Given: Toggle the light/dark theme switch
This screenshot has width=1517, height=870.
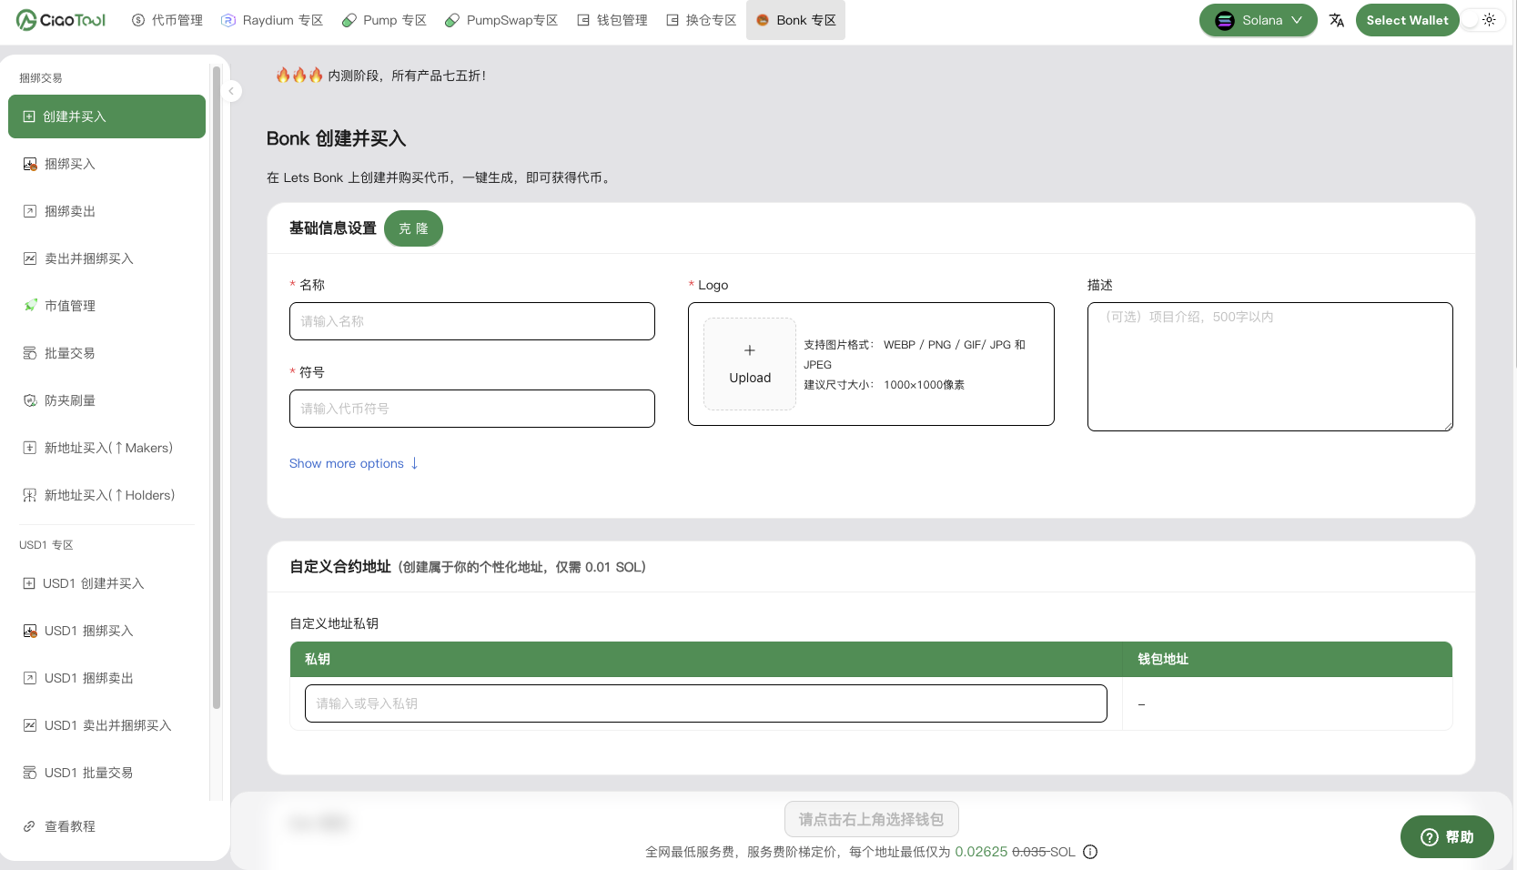Looking at the screenshot, I should [x=1482, y=20].
